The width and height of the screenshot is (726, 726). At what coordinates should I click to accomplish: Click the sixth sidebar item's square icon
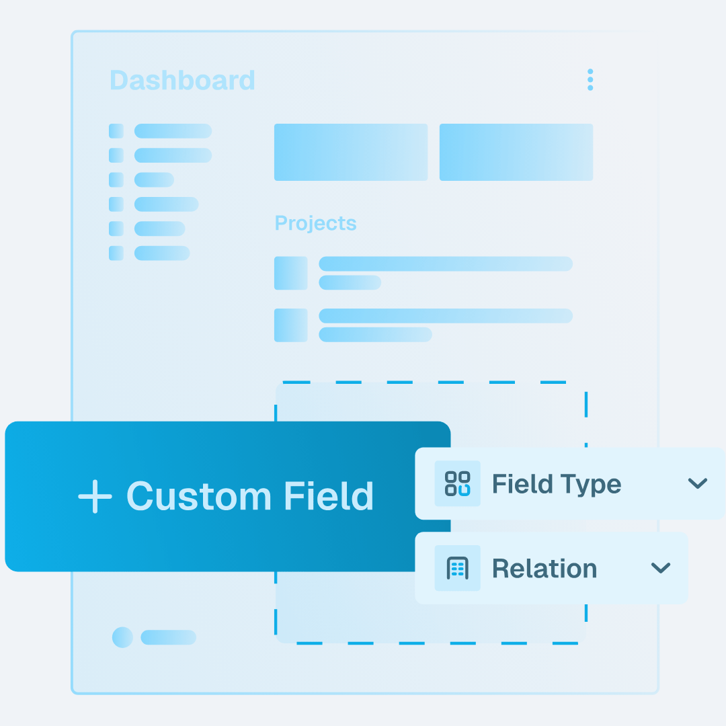(x=116, y=253)
